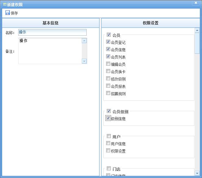
Task: Uncheck the 会员登记 checkbox
Action: tap(108, 42)
